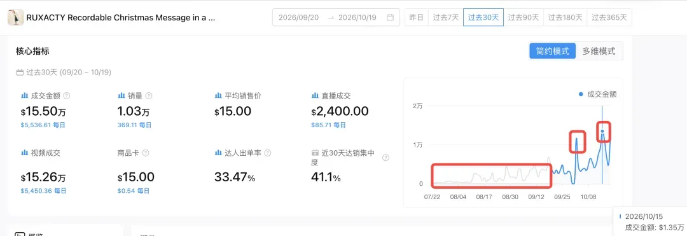Switch to 简约模式 view
Viewport: 687px width, 236px height.
[x=552, y=51]
